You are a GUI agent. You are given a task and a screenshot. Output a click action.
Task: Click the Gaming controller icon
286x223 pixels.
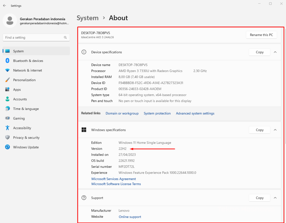click(x=8, y=118)
